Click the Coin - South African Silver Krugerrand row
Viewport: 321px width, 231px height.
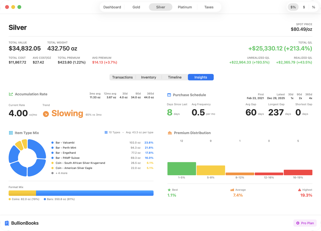pos(102,163)
